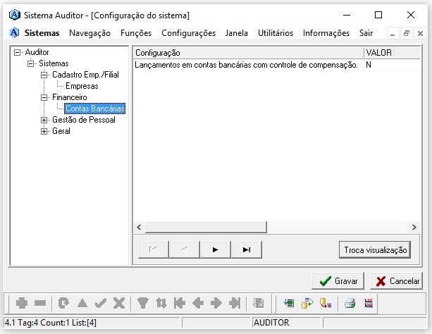Click the AUDITOR status bar panel
This screenshot has width=432, height=334.
[x=287, y=323]
